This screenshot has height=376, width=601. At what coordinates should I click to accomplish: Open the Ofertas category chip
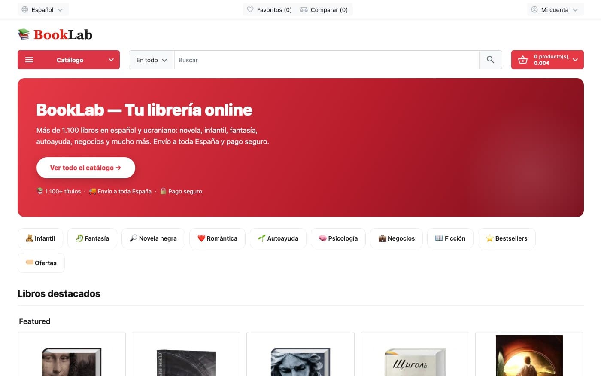coord(41,263)
